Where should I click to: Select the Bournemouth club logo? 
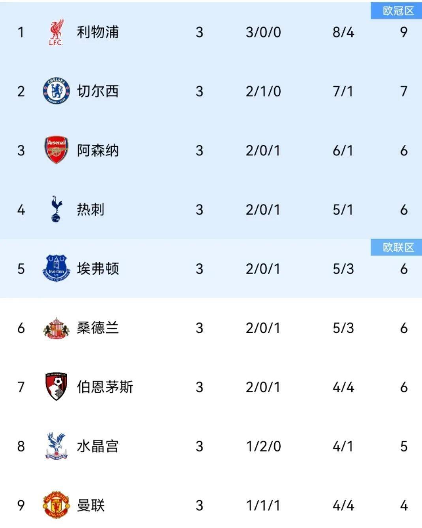pyautogui.click(x=56, y=386)
